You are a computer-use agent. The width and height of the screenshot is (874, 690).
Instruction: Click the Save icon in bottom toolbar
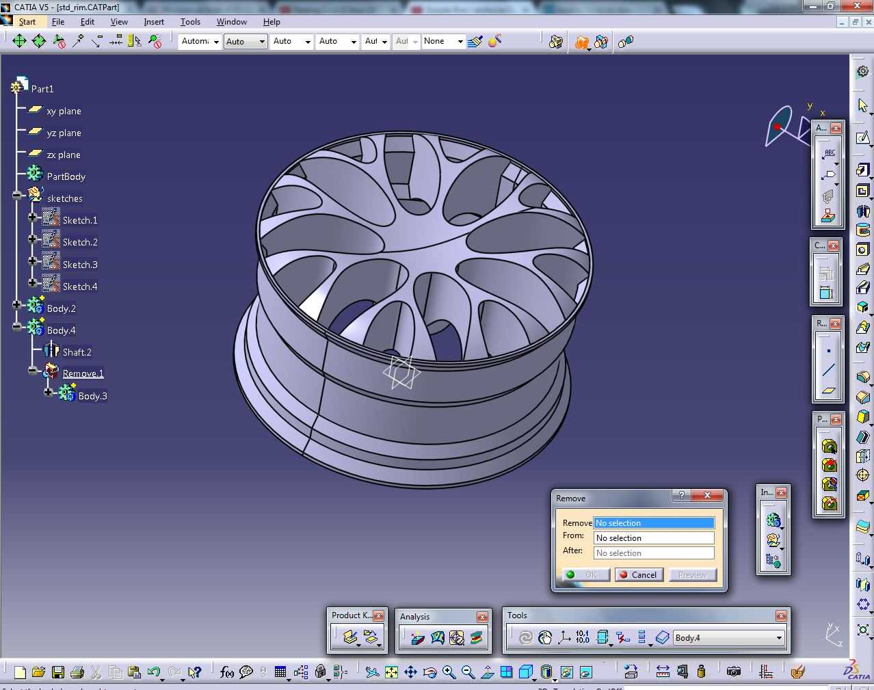(x=57, y=672)
